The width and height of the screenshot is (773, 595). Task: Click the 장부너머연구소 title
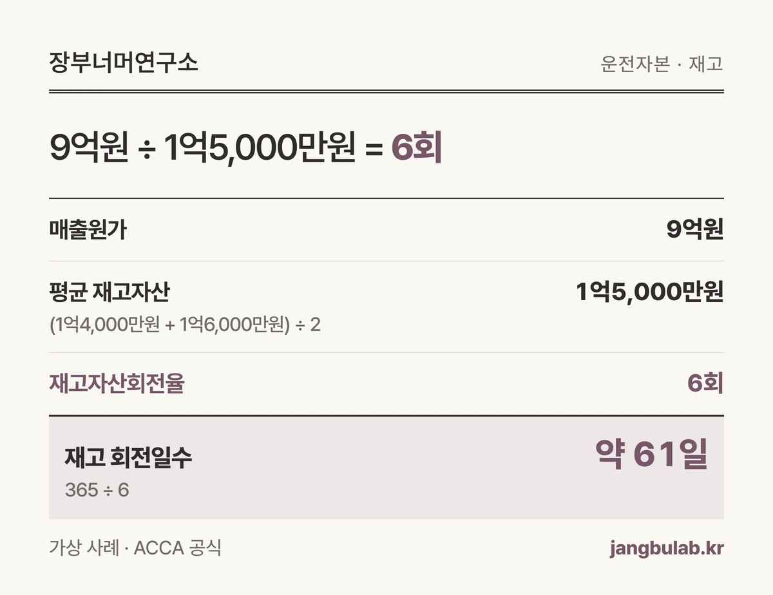coord(123,64)
